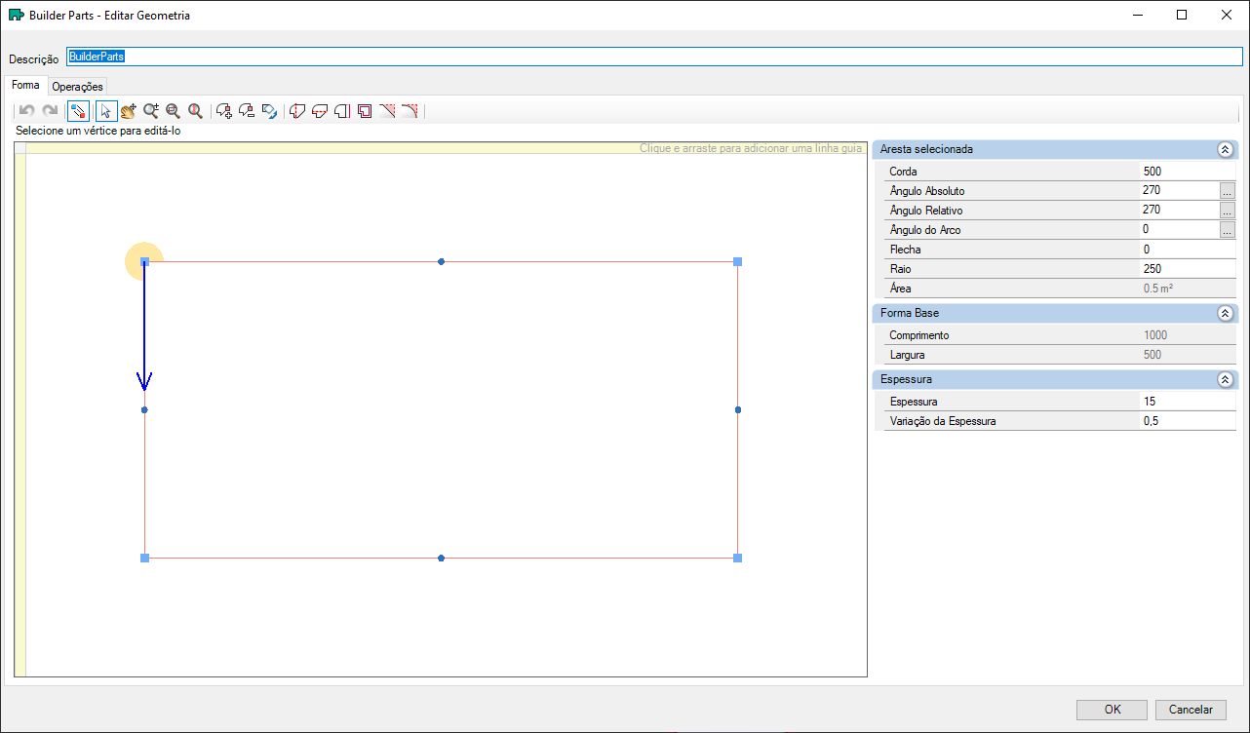
Task: Open the Ângulo do Arco ellipsis editor
Action: [x=1227, y=230]
